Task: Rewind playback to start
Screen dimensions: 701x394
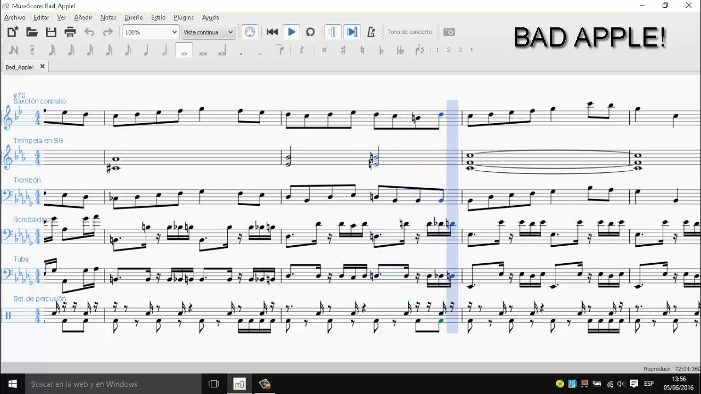Action: click(272, 32)
